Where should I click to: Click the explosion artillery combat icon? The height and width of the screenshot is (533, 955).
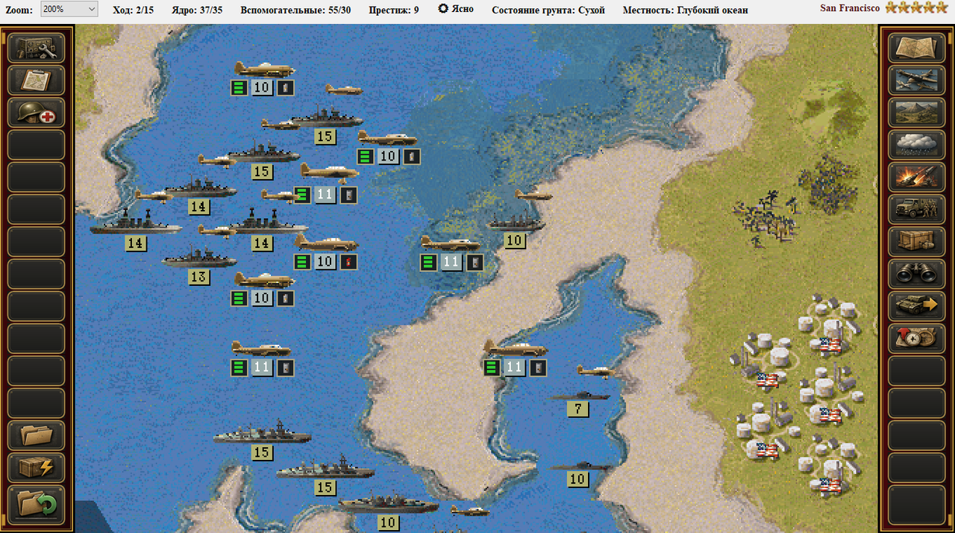tap(918, 177)
